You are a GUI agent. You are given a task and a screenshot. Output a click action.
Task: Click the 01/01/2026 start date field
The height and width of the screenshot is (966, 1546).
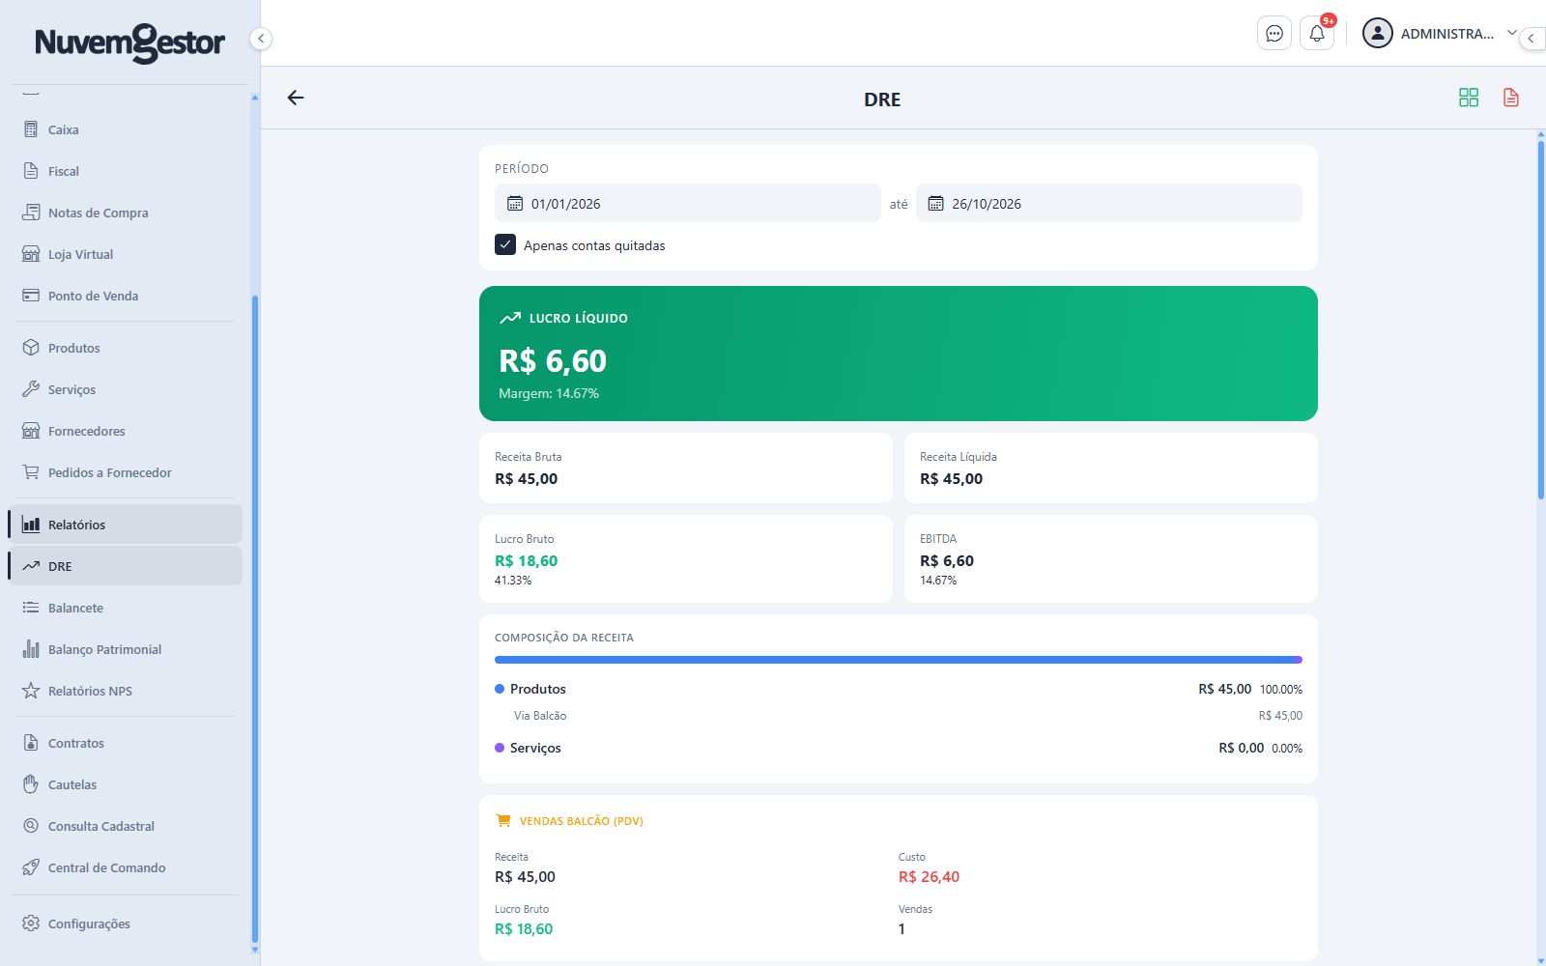688,203
